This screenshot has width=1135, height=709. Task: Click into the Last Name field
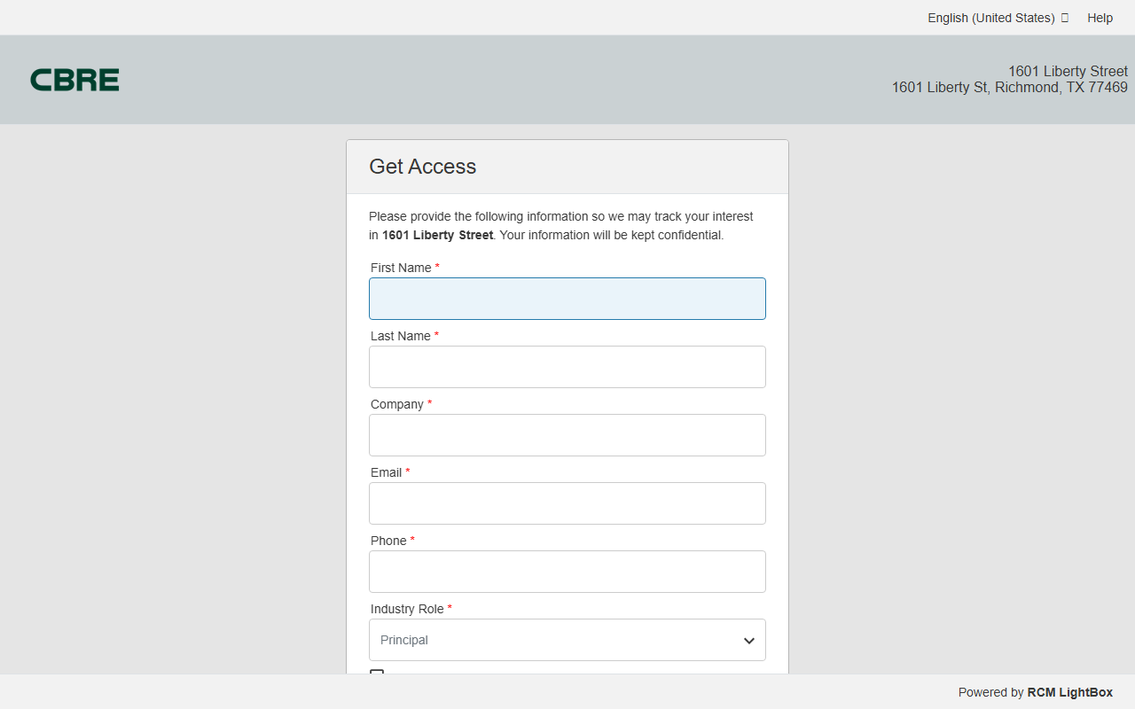click(x=567, y=367)
